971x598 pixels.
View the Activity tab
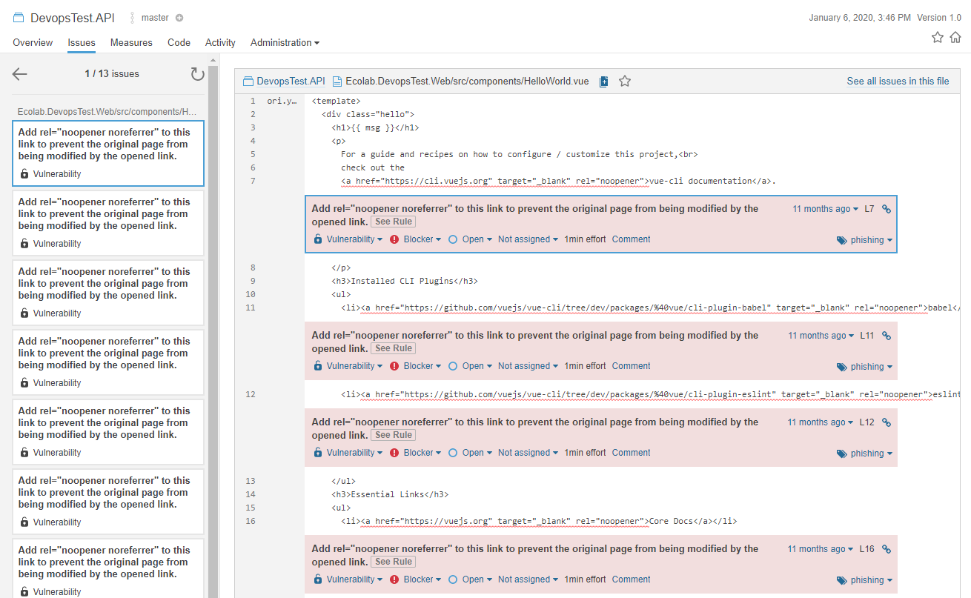point(220,43)
